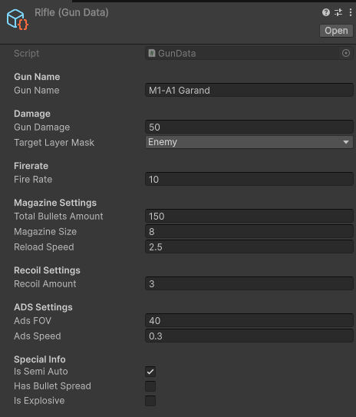This screenshot has height=417, width=356.
Task: Click the Recoil Amount field
Action: (x=249, y=284)
